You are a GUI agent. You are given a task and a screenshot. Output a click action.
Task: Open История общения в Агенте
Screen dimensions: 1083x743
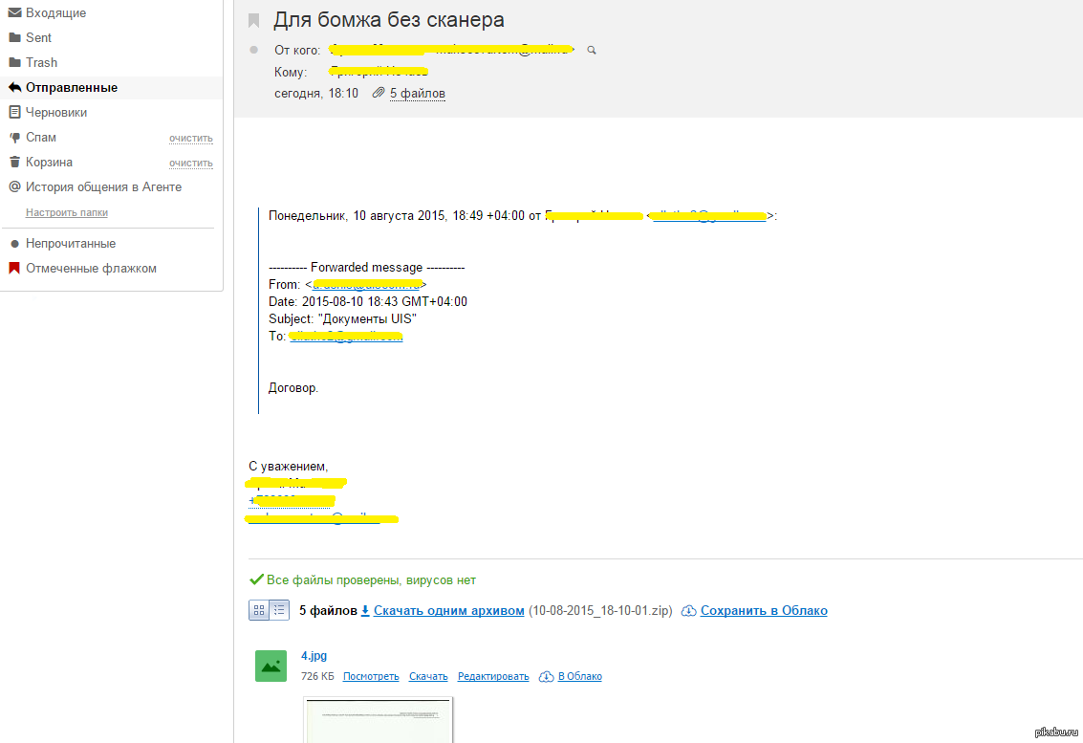pos(103,186)
